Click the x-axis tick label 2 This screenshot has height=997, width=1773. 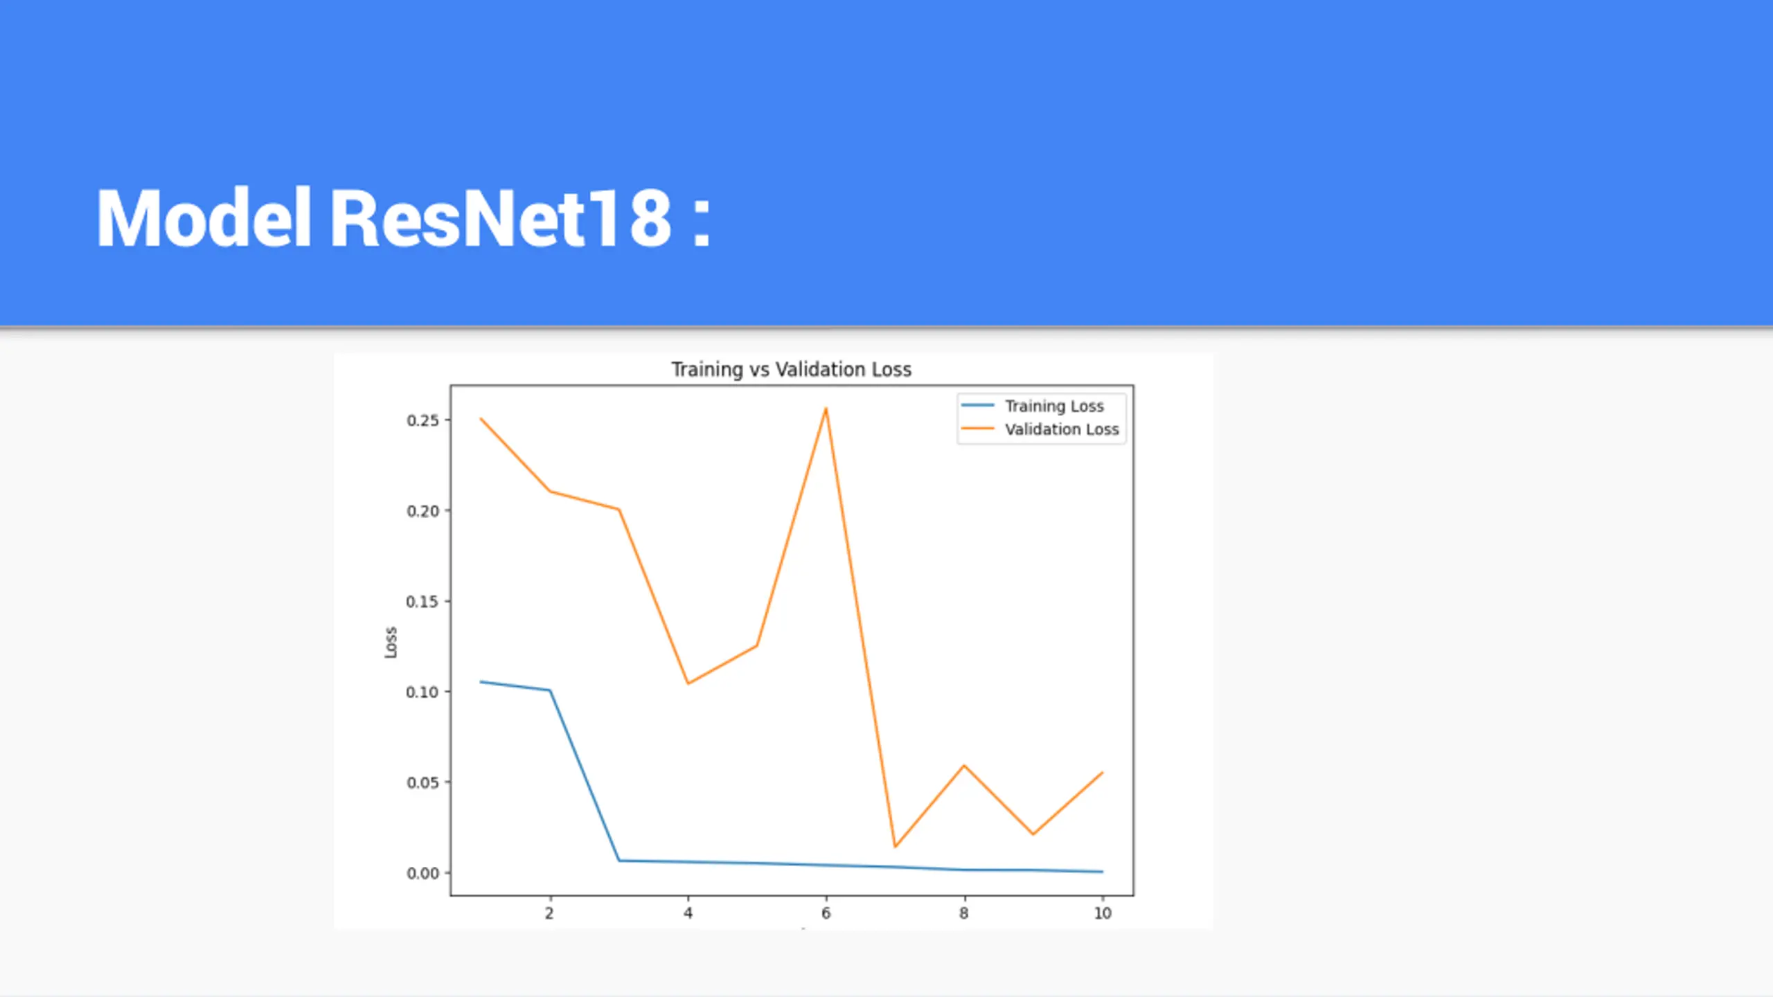(549, 913)
